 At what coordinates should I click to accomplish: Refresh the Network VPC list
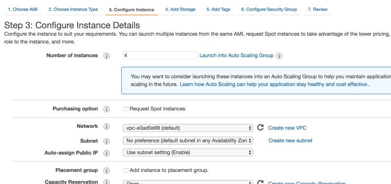click(x=261, y=127)
